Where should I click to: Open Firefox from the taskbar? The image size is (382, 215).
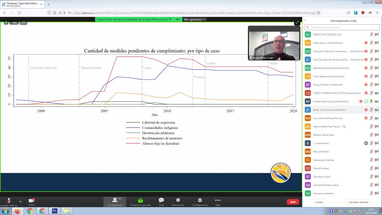point(18,211)
